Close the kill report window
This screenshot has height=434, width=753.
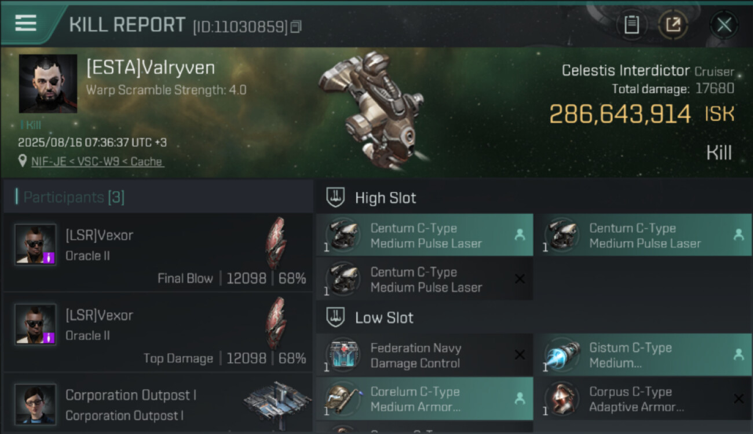[724, 25]
